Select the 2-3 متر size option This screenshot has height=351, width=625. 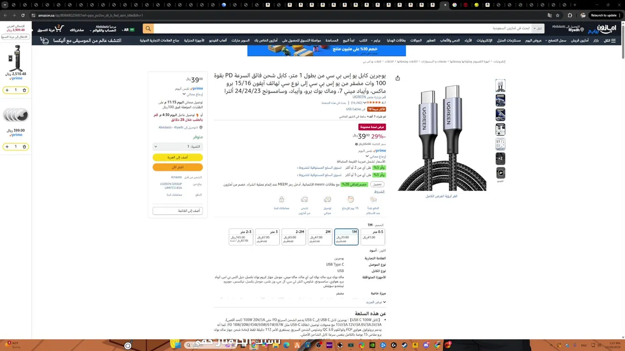click(x=241, y=237)
